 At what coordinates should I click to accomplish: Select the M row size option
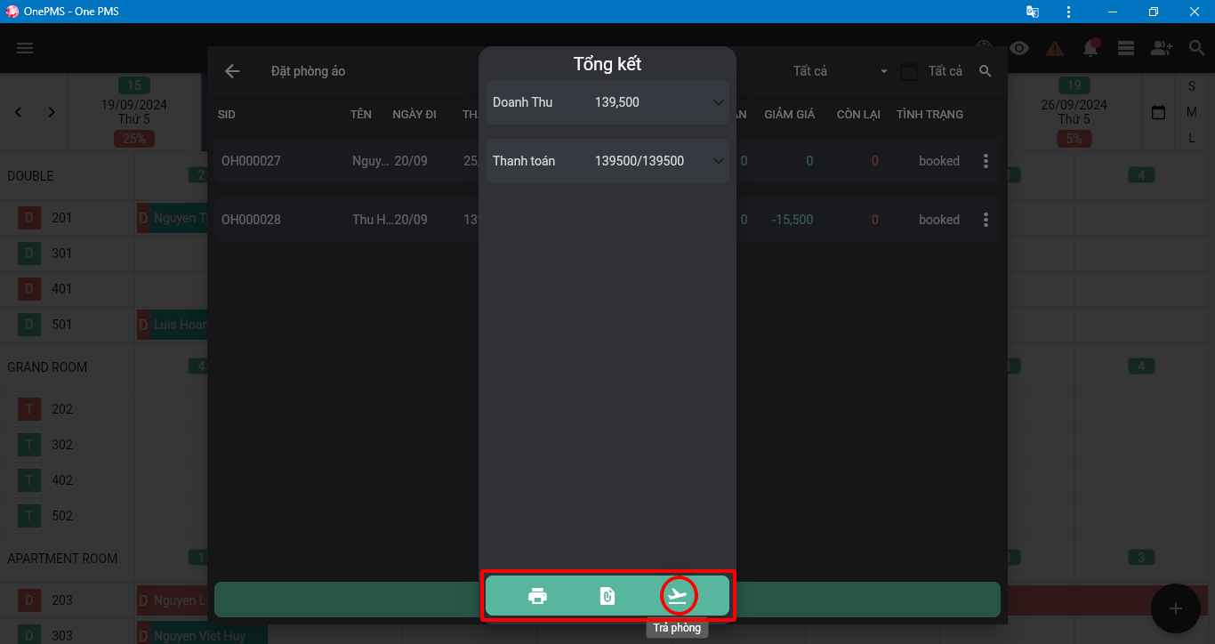(1192, 112)
